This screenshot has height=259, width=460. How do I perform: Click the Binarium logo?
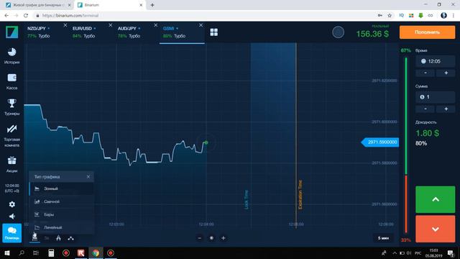tap(11, 32)
